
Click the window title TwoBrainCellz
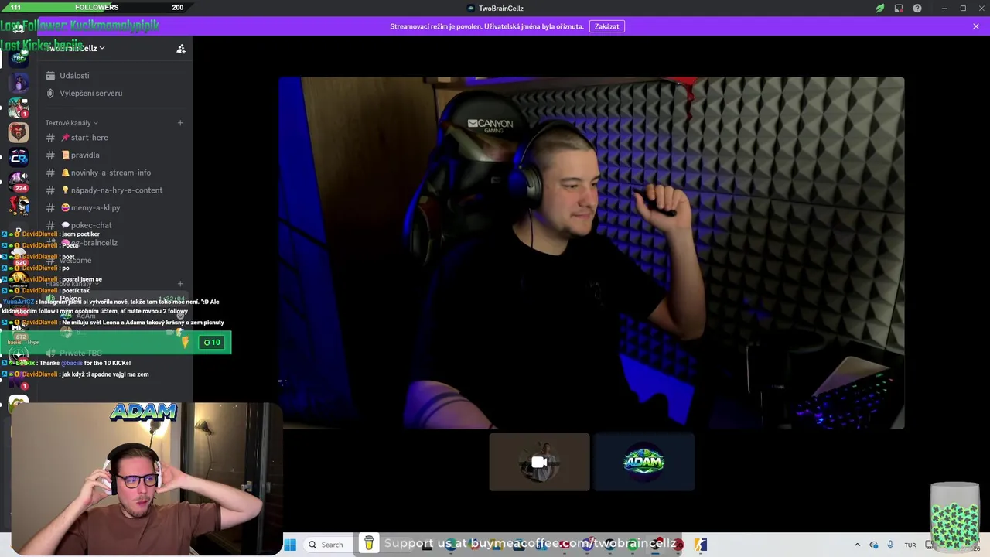500,9
